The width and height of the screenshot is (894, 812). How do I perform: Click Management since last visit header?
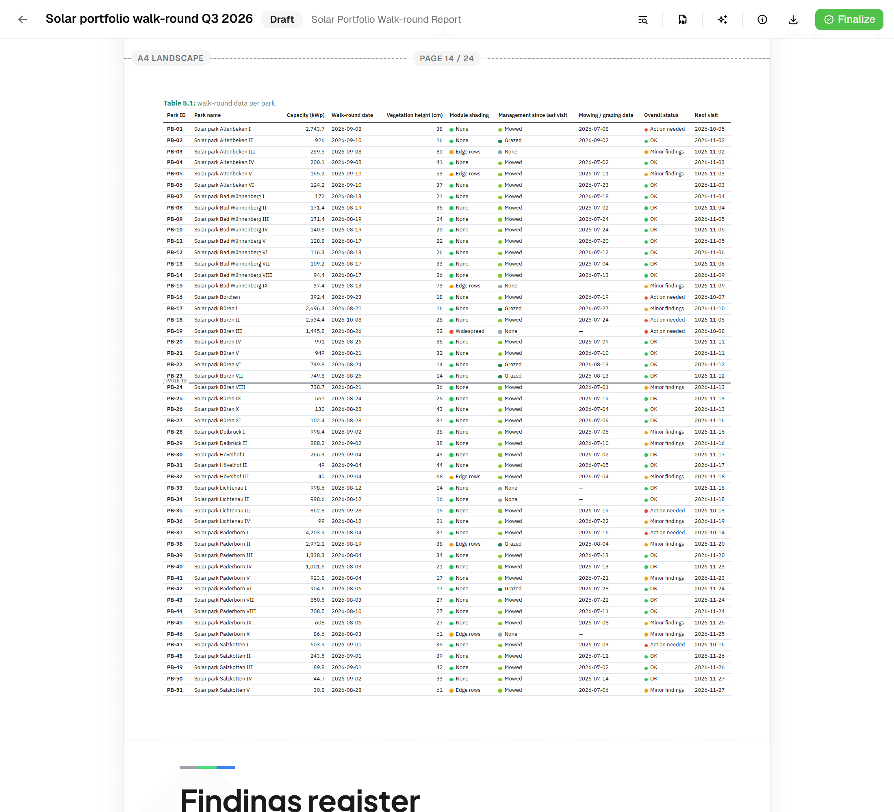(533, 115)
